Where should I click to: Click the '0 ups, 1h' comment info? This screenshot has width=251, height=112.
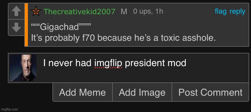click(x=148, y=11)
